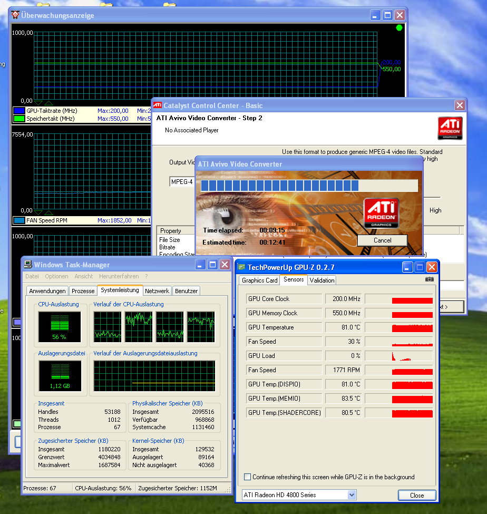
Task: Minimize the Überwachungsanzeige window
Action: pos(375,15)
